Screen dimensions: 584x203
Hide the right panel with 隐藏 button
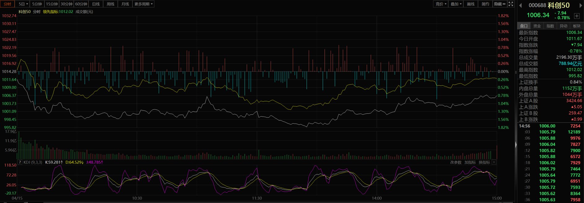(x=500, y=4)
